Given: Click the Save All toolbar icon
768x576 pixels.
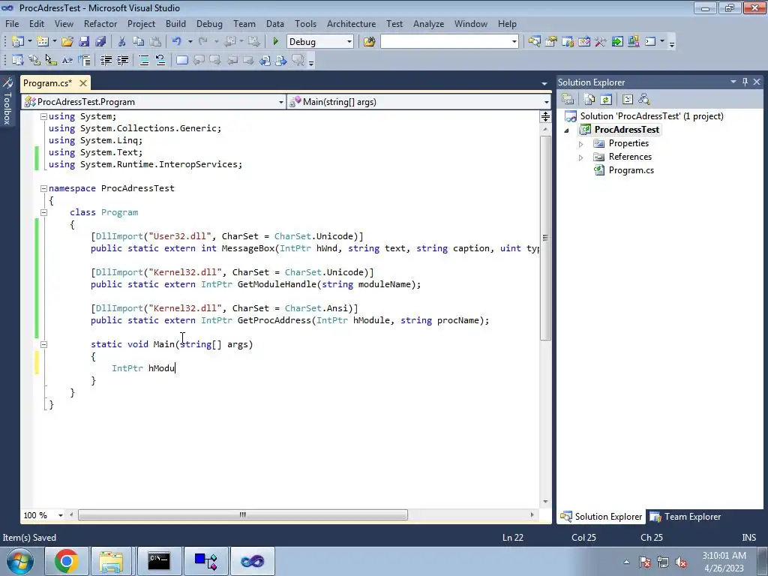Looking at the screenshot, I should tap(100, 42).
